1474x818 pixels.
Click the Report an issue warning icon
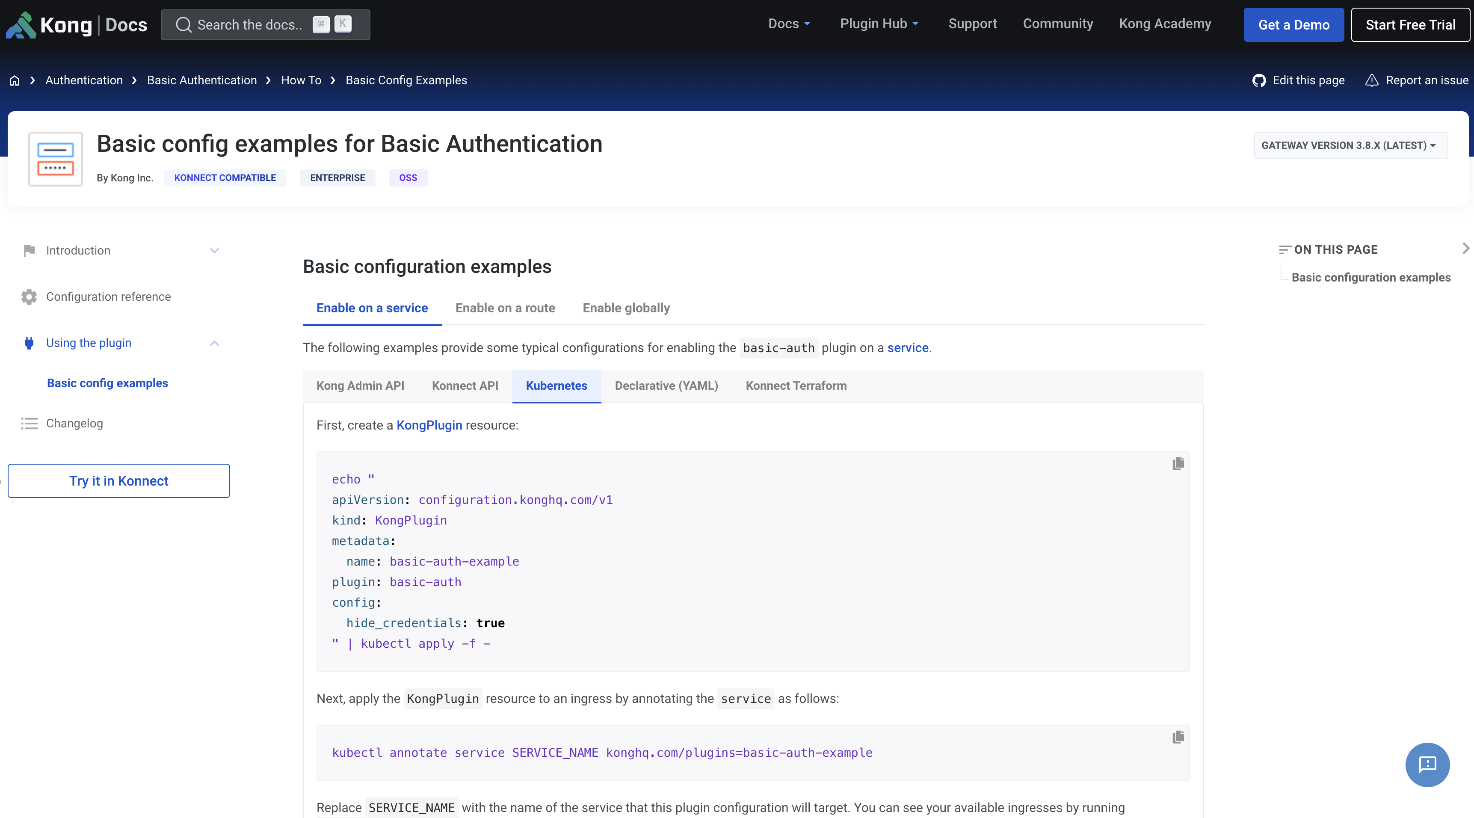(x=1373, y=80)
